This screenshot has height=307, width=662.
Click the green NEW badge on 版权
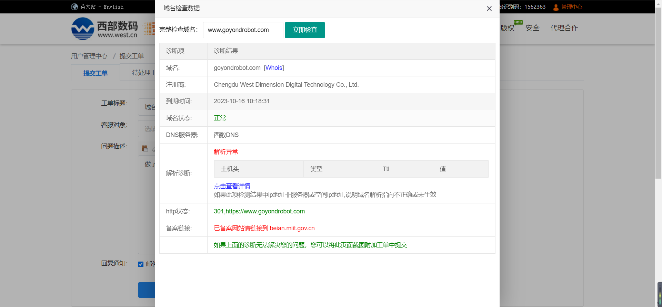[518, 22]
